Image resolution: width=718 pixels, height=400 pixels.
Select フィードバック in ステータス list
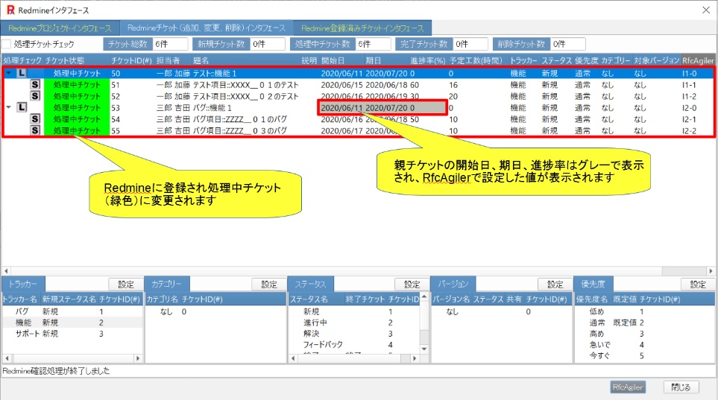pos(323,345)
